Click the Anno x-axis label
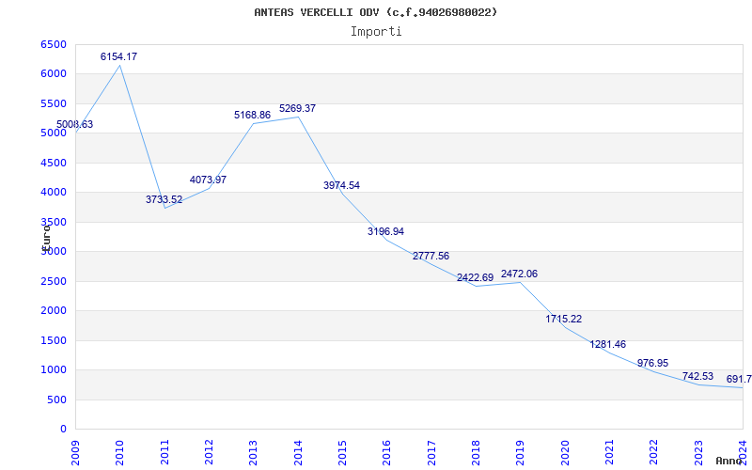 (729, 461)
